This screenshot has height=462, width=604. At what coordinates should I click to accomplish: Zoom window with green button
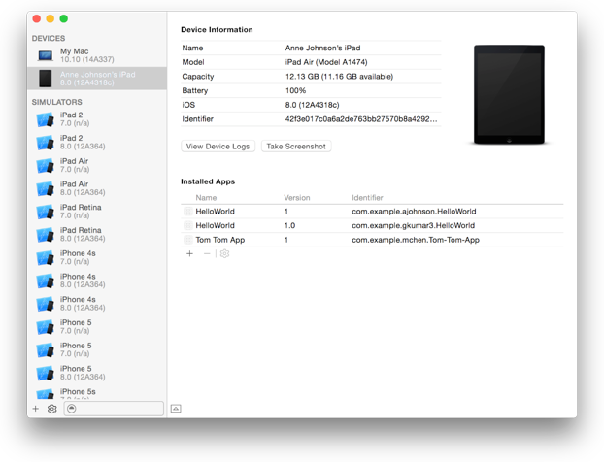pyautogui.click(x=63, y=18)
